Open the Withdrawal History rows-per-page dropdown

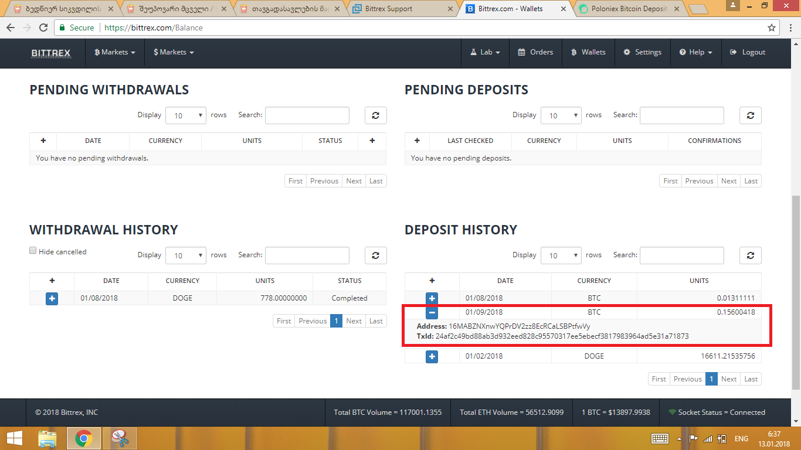[x=186, y=255]
